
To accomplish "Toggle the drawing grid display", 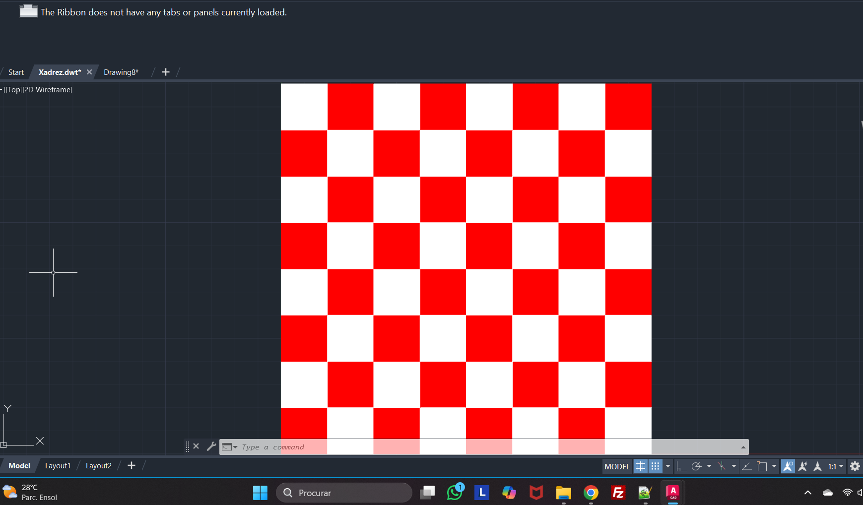I will [x=640, y=466].
